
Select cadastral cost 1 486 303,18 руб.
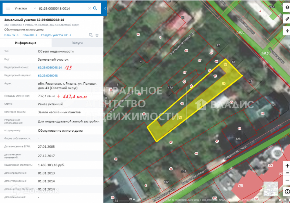click(x=51, y=165)
